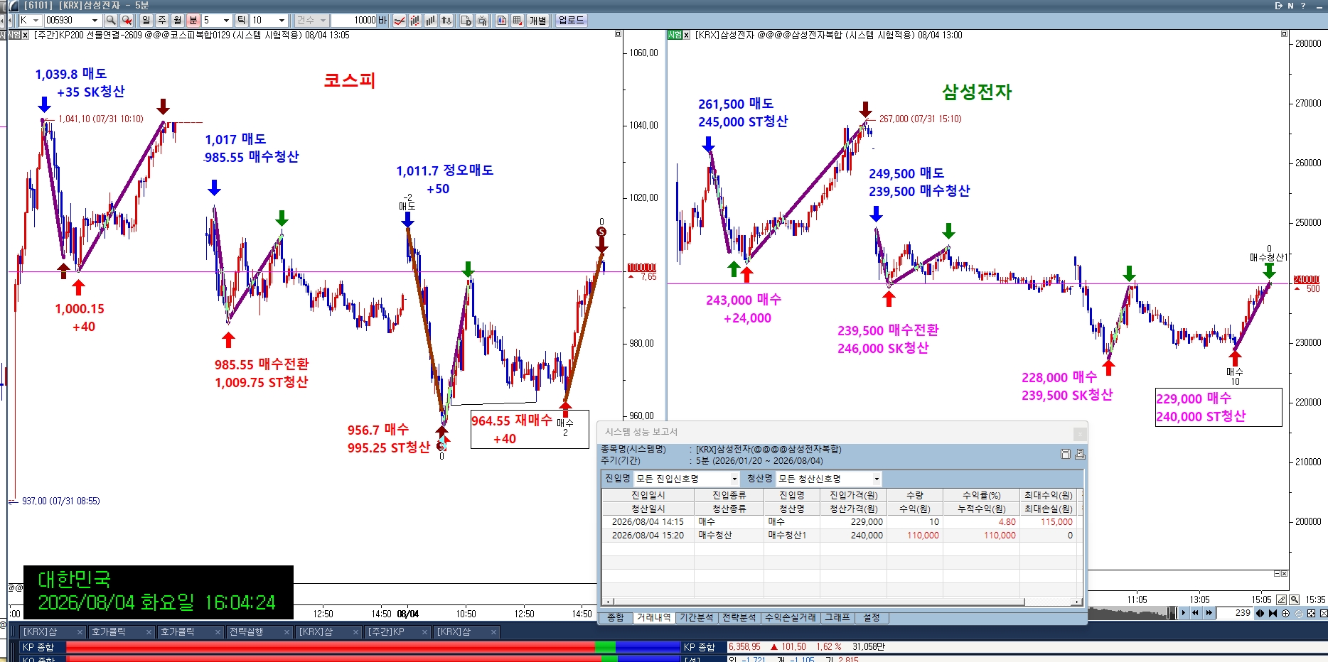Click the four-dot fit chart icon

click(1312, 613)
